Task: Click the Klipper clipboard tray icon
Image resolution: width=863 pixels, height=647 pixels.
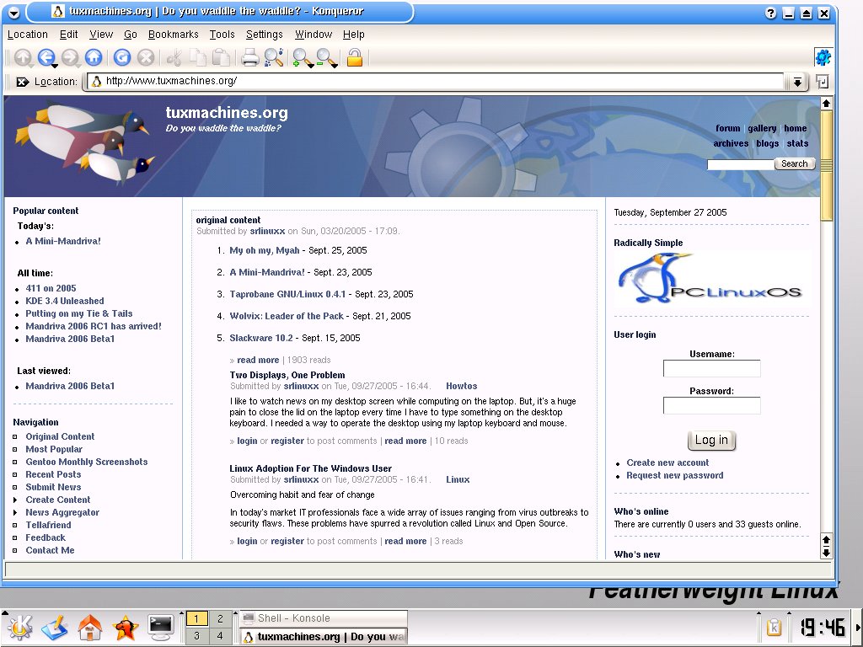Action: [x=774, y=627]
